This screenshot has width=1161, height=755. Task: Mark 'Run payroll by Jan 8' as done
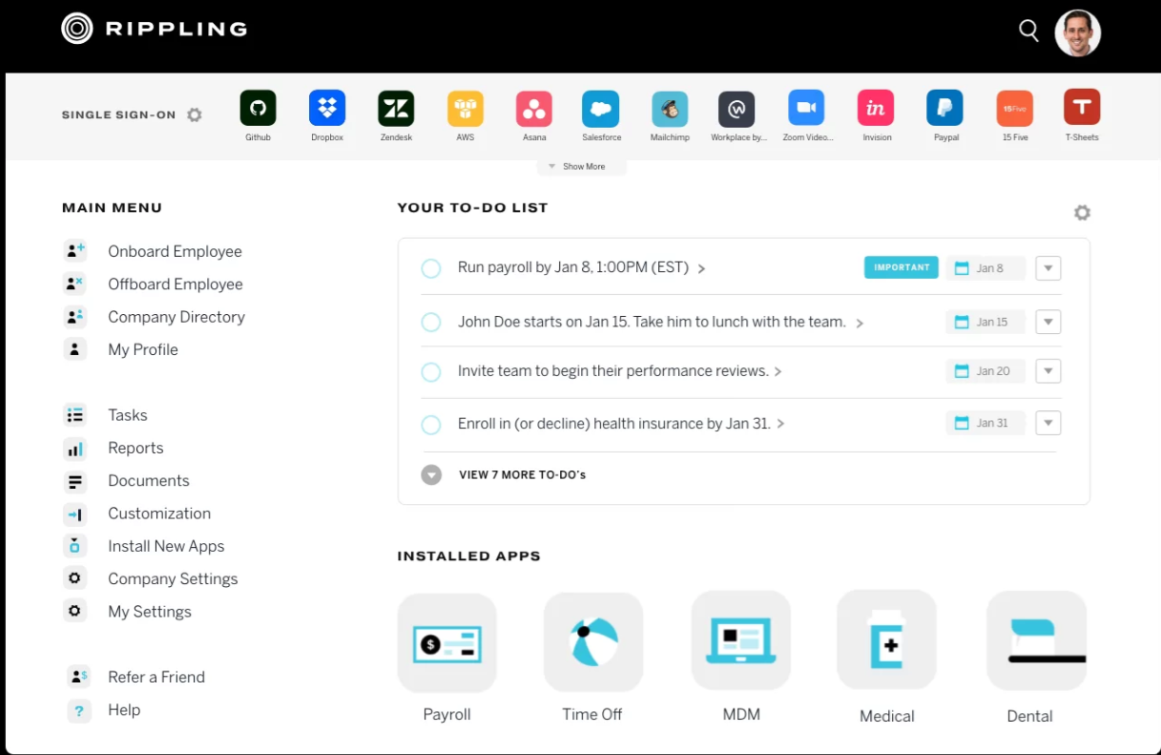(431, 268)
